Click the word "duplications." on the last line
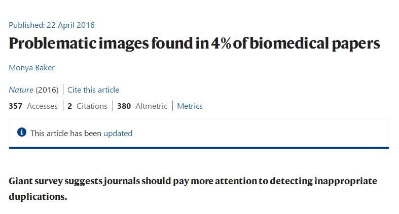The image size is (399, 214). 38,196
